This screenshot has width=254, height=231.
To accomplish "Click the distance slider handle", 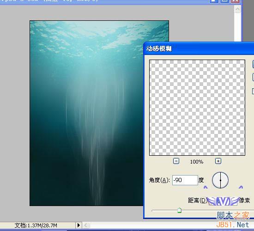I will click(x=179, y=210).
